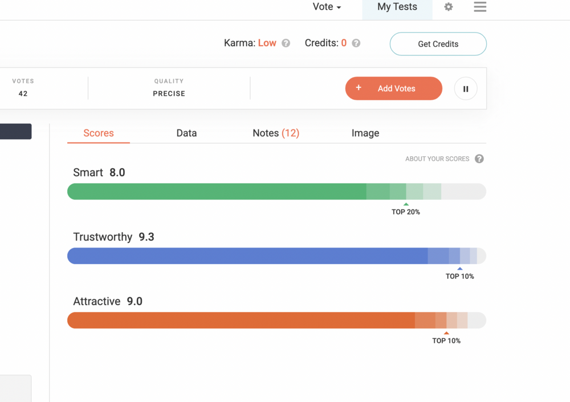Click the dark sidebar button at left
Image resolution: width=570 pixels, height=402 pixels.
tap(15, 131)
